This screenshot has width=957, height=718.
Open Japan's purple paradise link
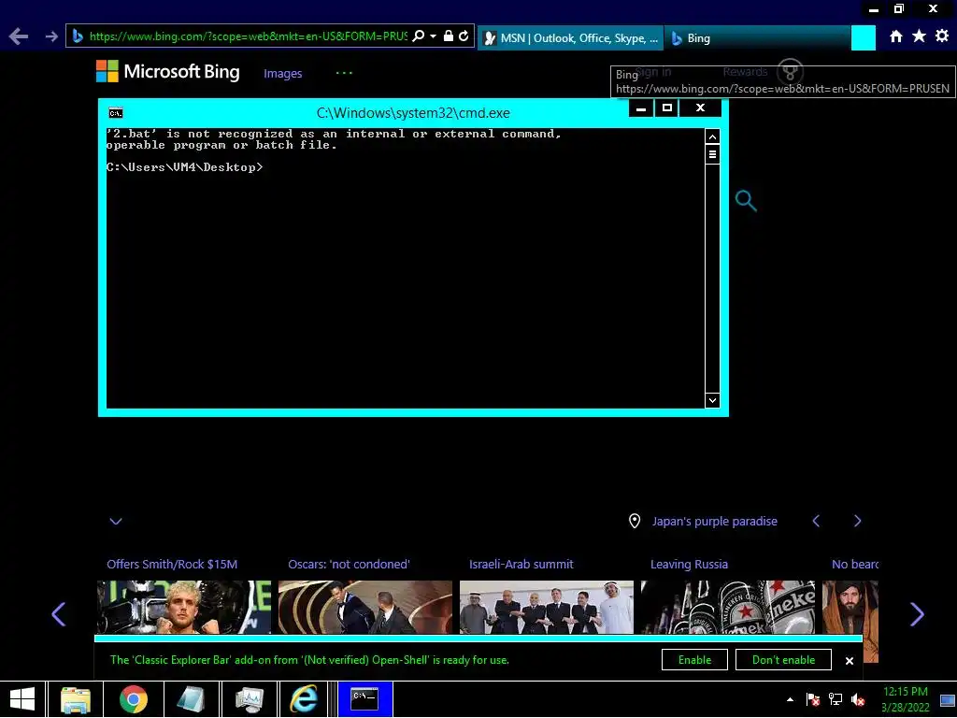click(715, 522)
